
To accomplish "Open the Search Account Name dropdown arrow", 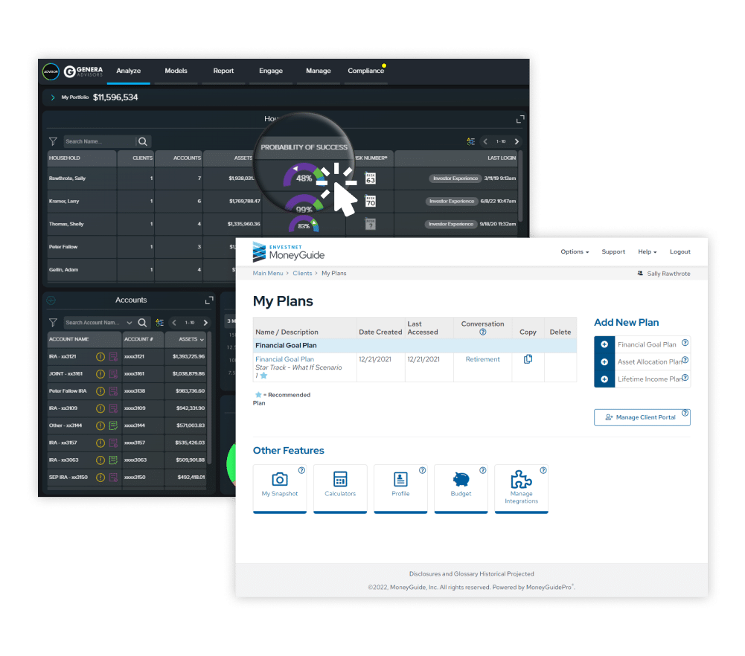I will tap(130, 323).
